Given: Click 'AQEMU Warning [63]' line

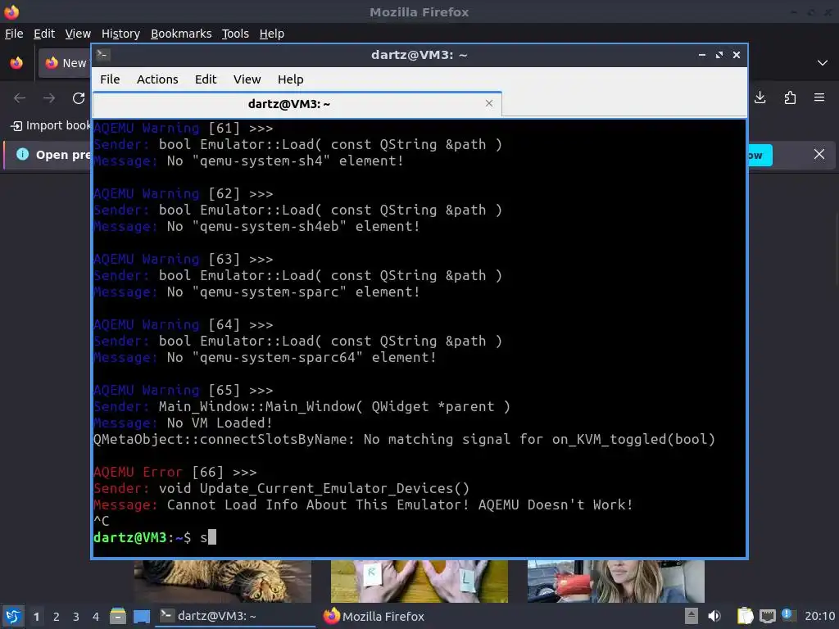Looking at the screenshot, I should (x=183, y=260).
